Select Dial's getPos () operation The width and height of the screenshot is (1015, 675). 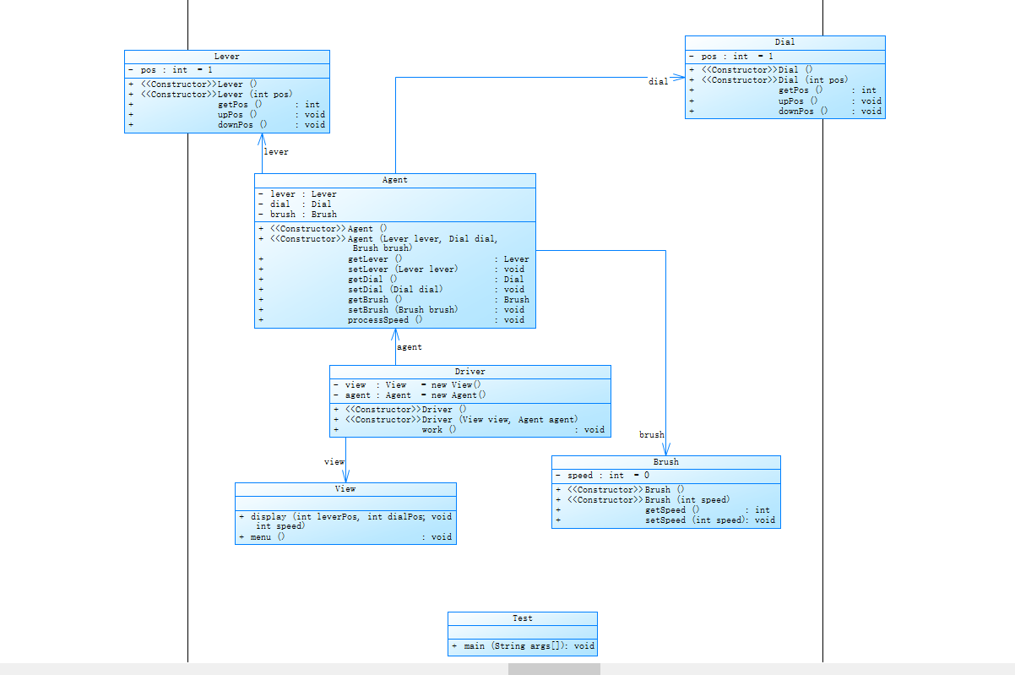[x=784, y=90]
